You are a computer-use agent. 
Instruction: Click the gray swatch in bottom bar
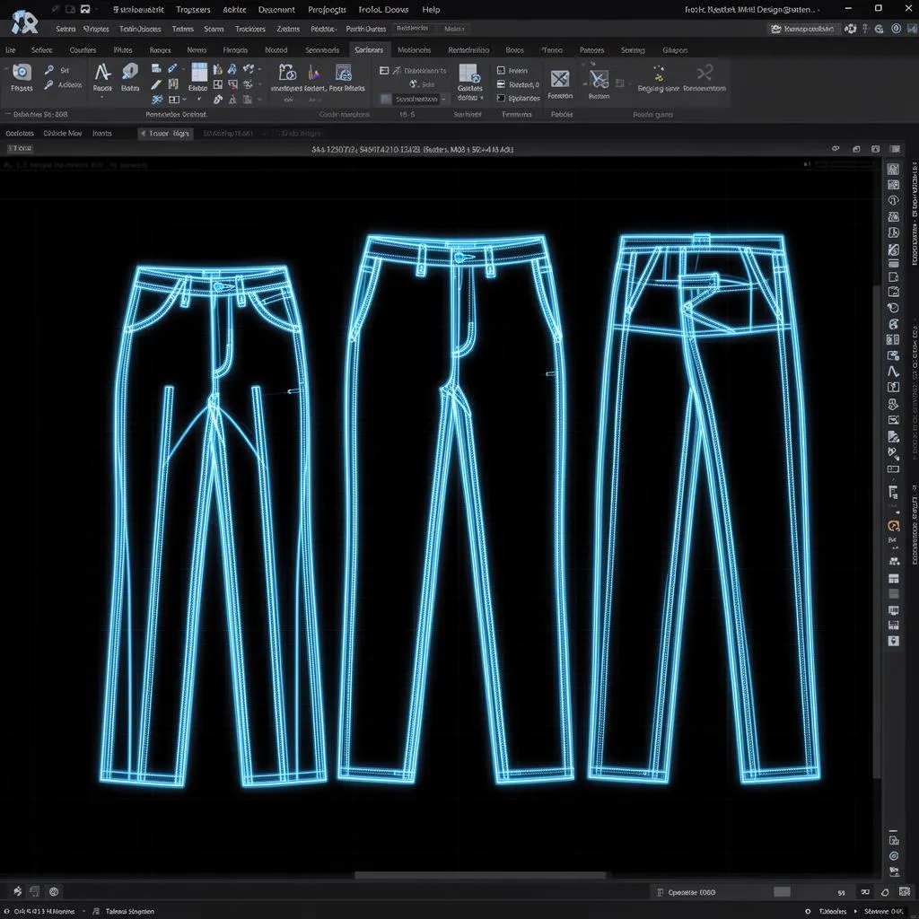pyautogui.click(x=782, y=892)
